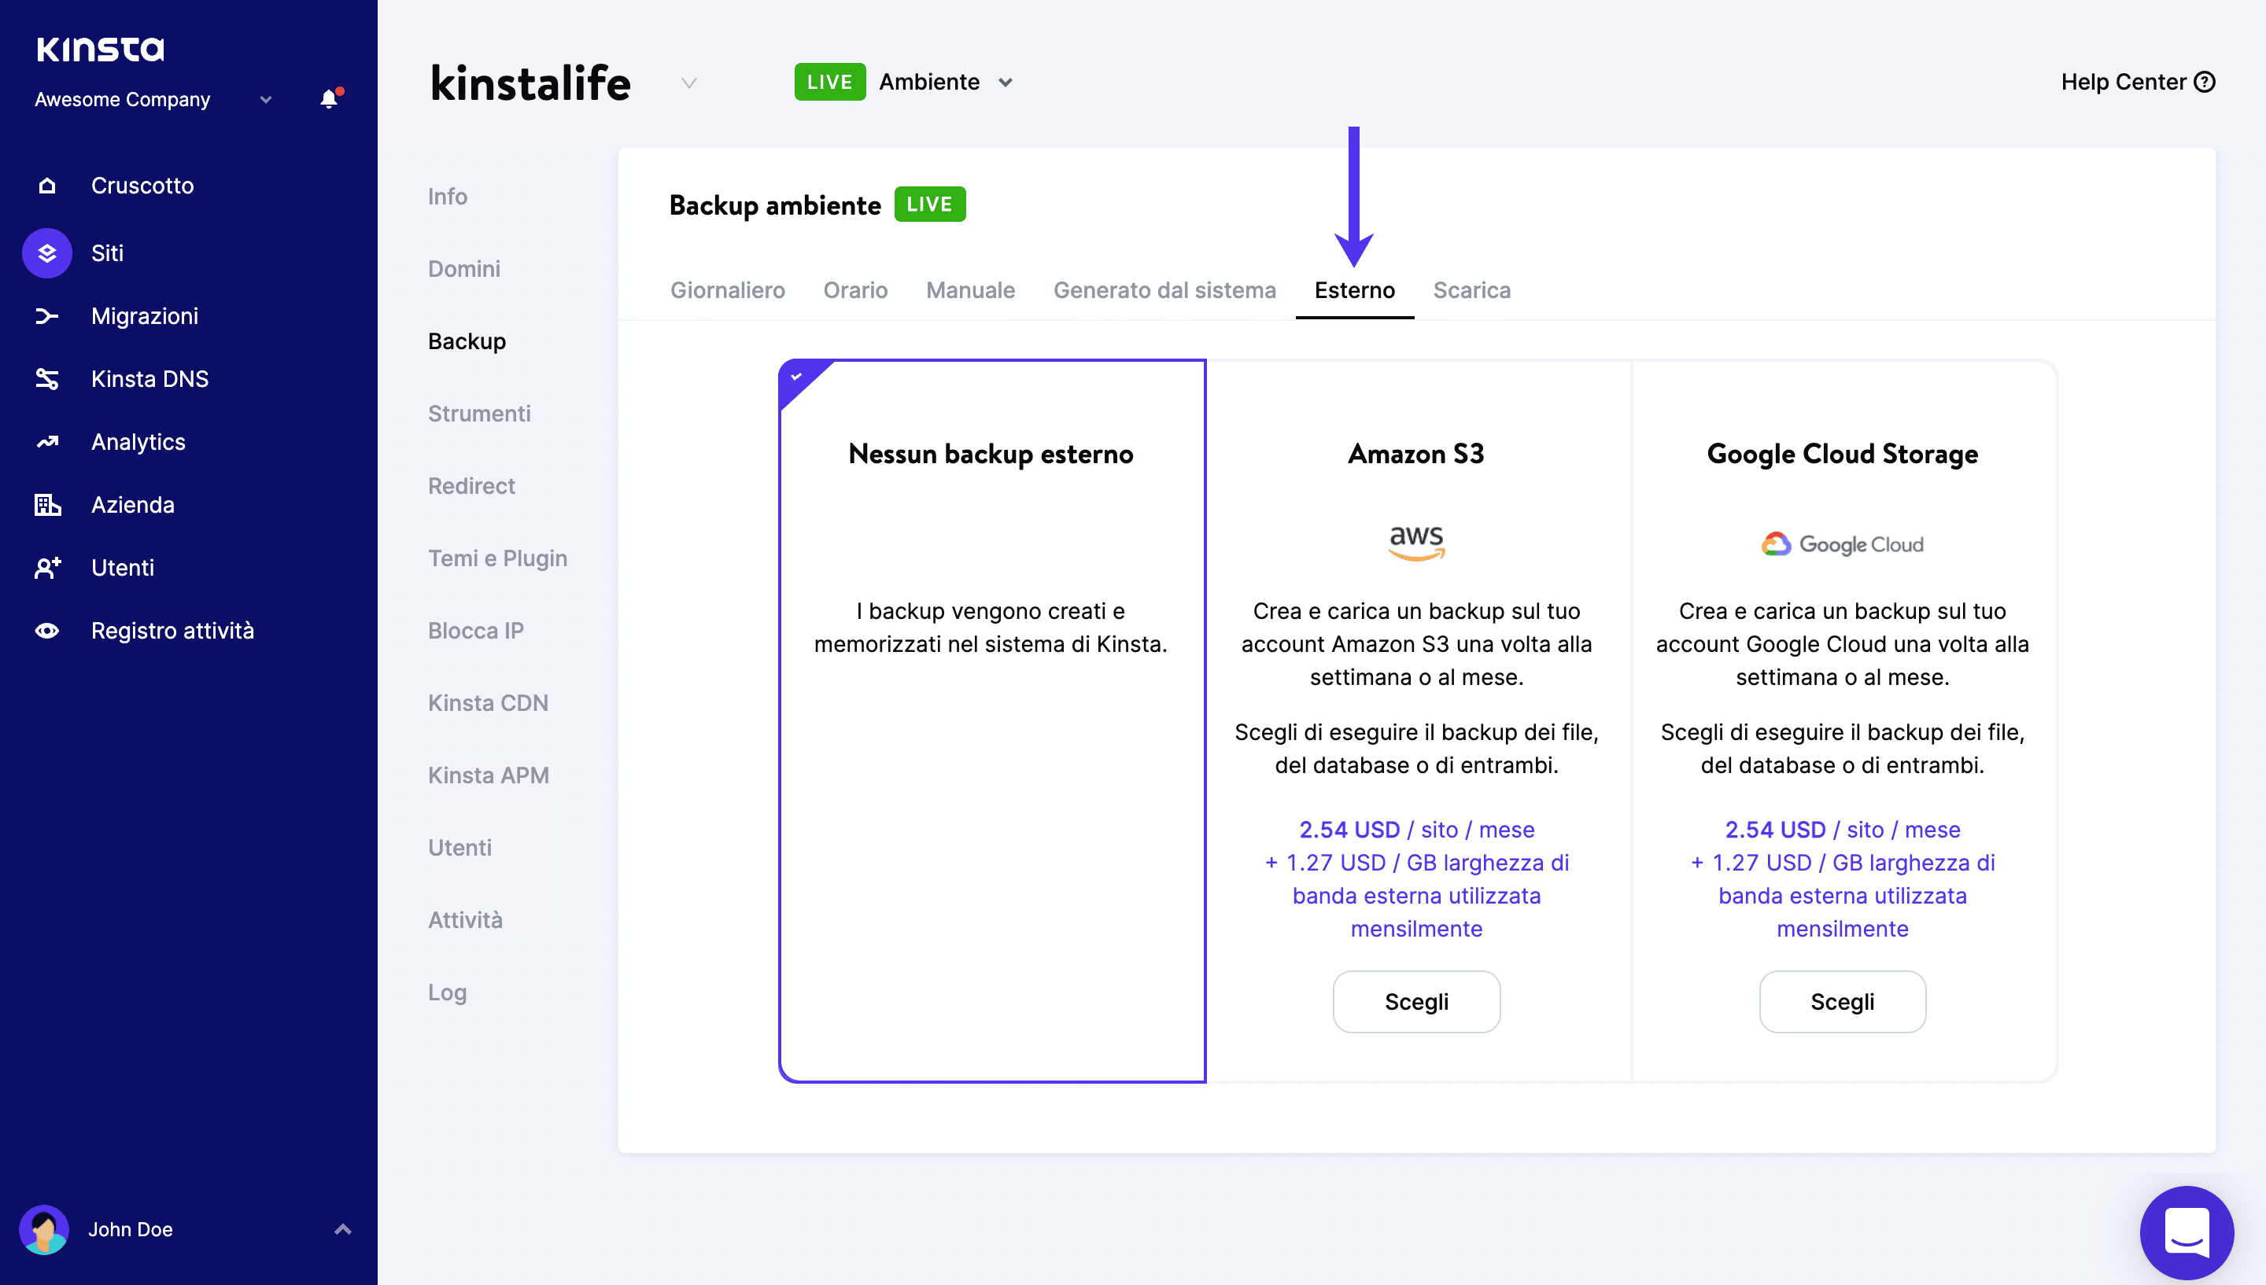
Task: Open the Intercom chat bubble
Action: coord(2187,1232)
